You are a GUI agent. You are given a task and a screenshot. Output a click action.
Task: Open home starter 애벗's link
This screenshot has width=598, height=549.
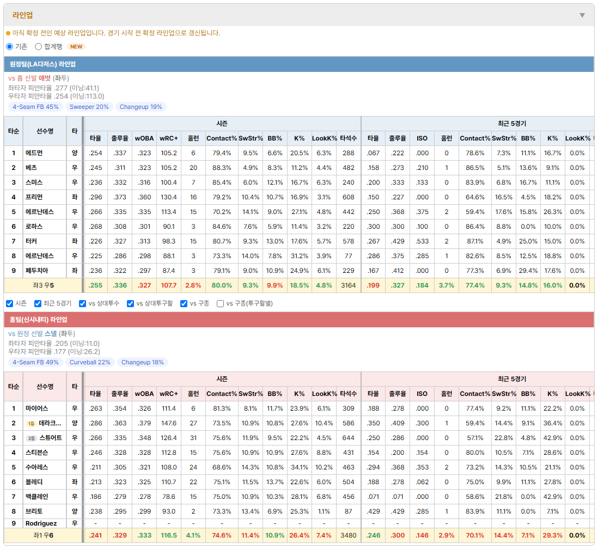[x=45, y=78]
